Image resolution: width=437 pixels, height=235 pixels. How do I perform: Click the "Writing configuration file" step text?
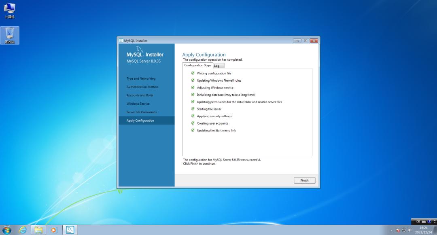point(214,73)
